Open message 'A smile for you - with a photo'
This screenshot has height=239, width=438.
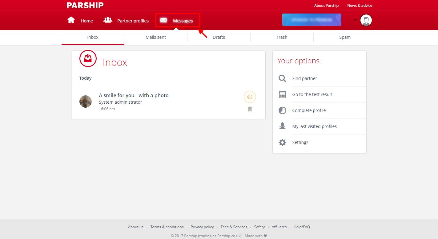pyautogui.click(x=134, y=95)
